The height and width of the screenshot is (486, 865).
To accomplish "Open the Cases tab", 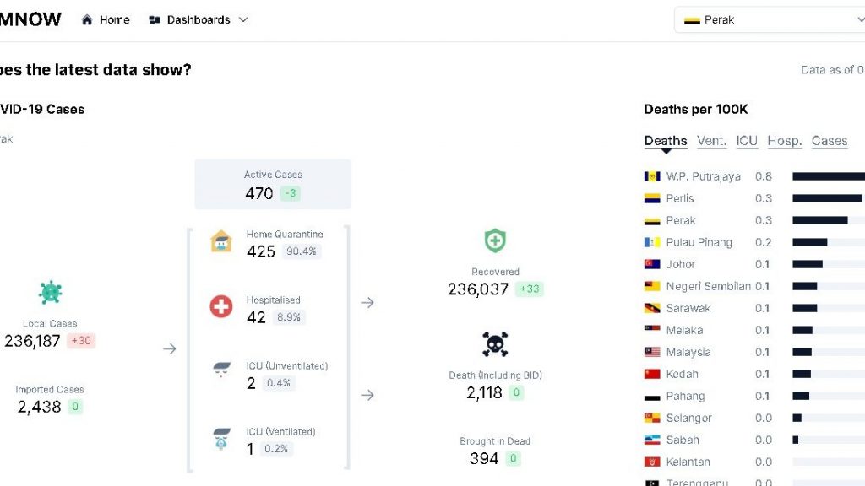I will click(830, 141).
